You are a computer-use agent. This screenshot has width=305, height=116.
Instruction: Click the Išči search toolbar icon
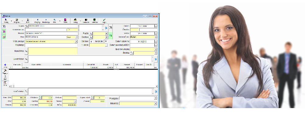[55, 20]
